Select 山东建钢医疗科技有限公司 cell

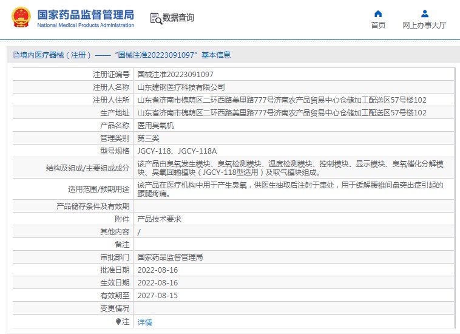pyautogui.click(x=181, y=87)
